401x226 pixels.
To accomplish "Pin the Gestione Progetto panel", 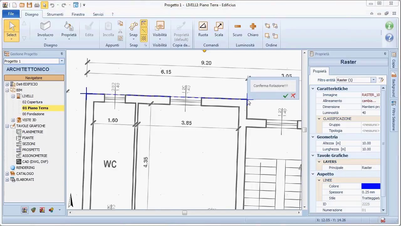I will [x=62, y=54].
